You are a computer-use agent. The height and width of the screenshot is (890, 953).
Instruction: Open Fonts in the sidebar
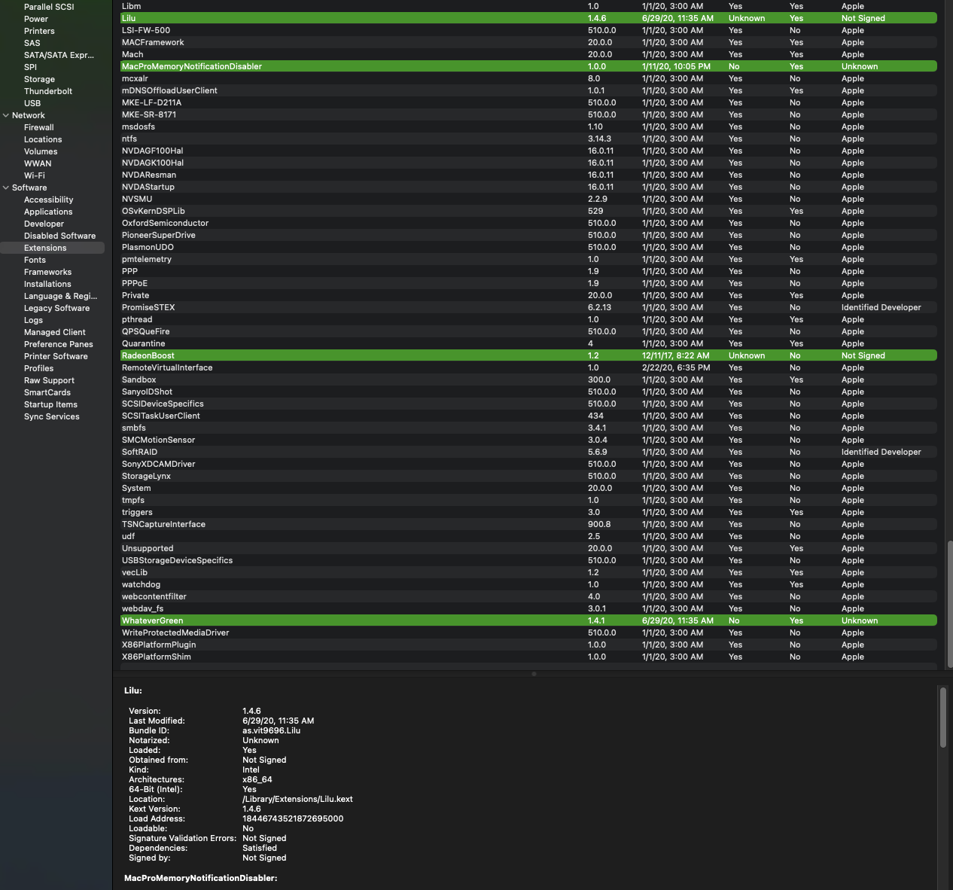point(35,260)
